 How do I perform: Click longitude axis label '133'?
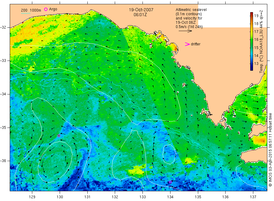(142, 197)
